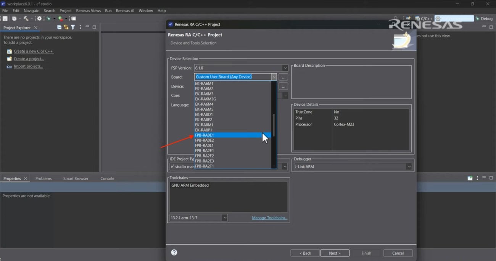Click the Create a new C or C++ link
The image size is (496, 261).
pyautogui.click(x=34, y=52)
